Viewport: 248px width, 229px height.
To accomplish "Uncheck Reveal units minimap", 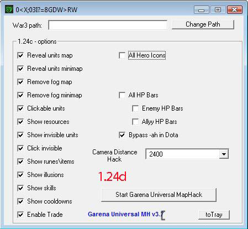I will (20, 69).
